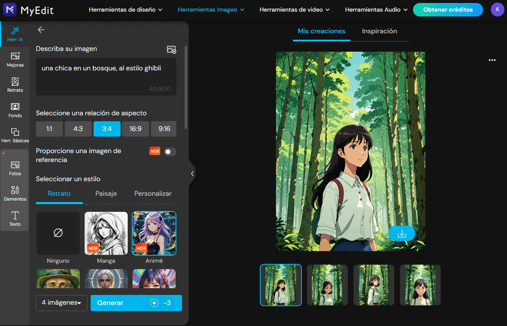Enable the reference image toggle
The image size is (507, 326).
[169, 152]
